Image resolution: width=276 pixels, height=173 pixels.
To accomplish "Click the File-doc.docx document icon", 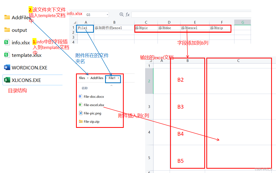I will pos(80,96).
